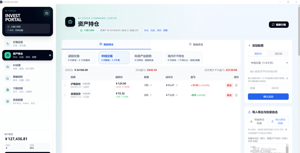Switch to 自选关注 tab

(196, 44)
